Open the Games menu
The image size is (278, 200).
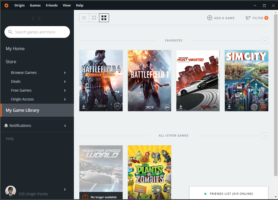[35, 5]
